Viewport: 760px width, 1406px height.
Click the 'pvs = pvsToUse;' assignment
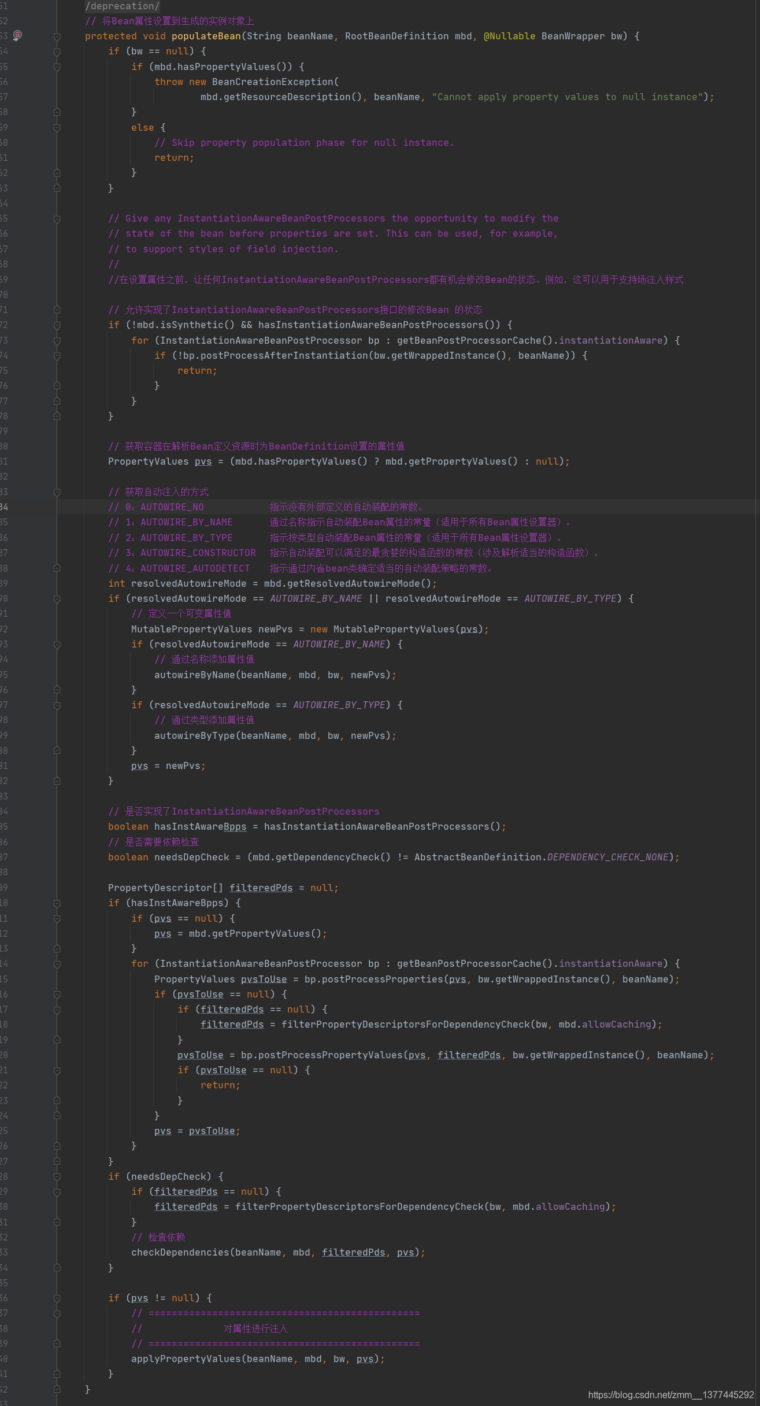point(197,1131)
